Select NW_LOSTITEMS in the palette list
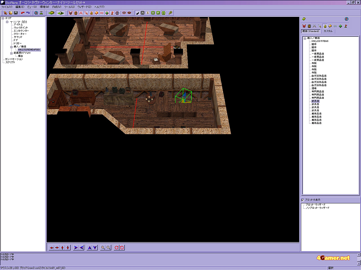 click(x=320, y=41)
